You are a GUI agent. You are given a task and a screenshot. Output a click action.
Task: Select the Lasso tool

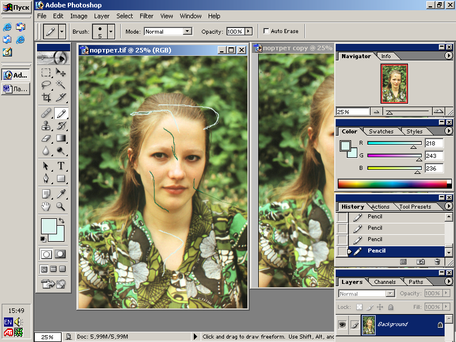click(46, 84)
